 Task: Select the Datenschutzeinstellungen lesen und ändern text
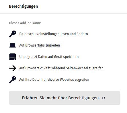[x=54, y=34]
